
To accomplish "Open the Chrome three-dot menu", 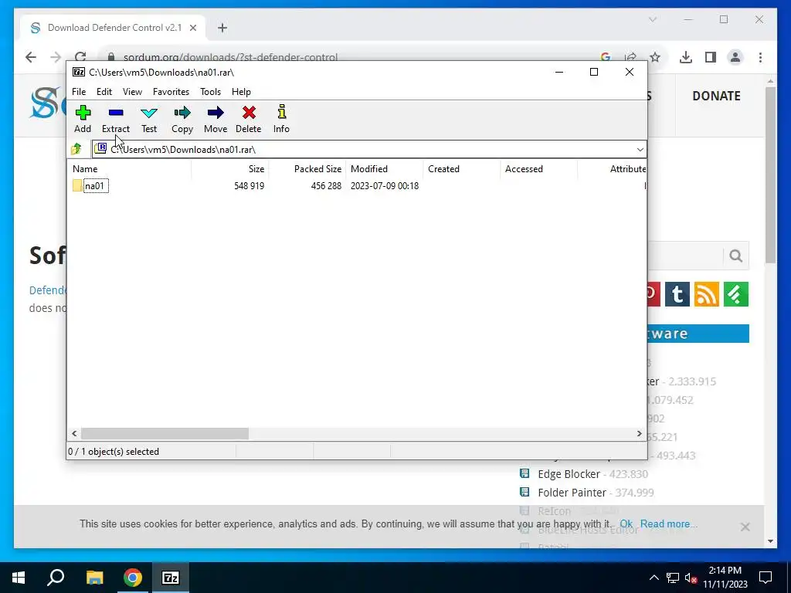I will point(760,57).
